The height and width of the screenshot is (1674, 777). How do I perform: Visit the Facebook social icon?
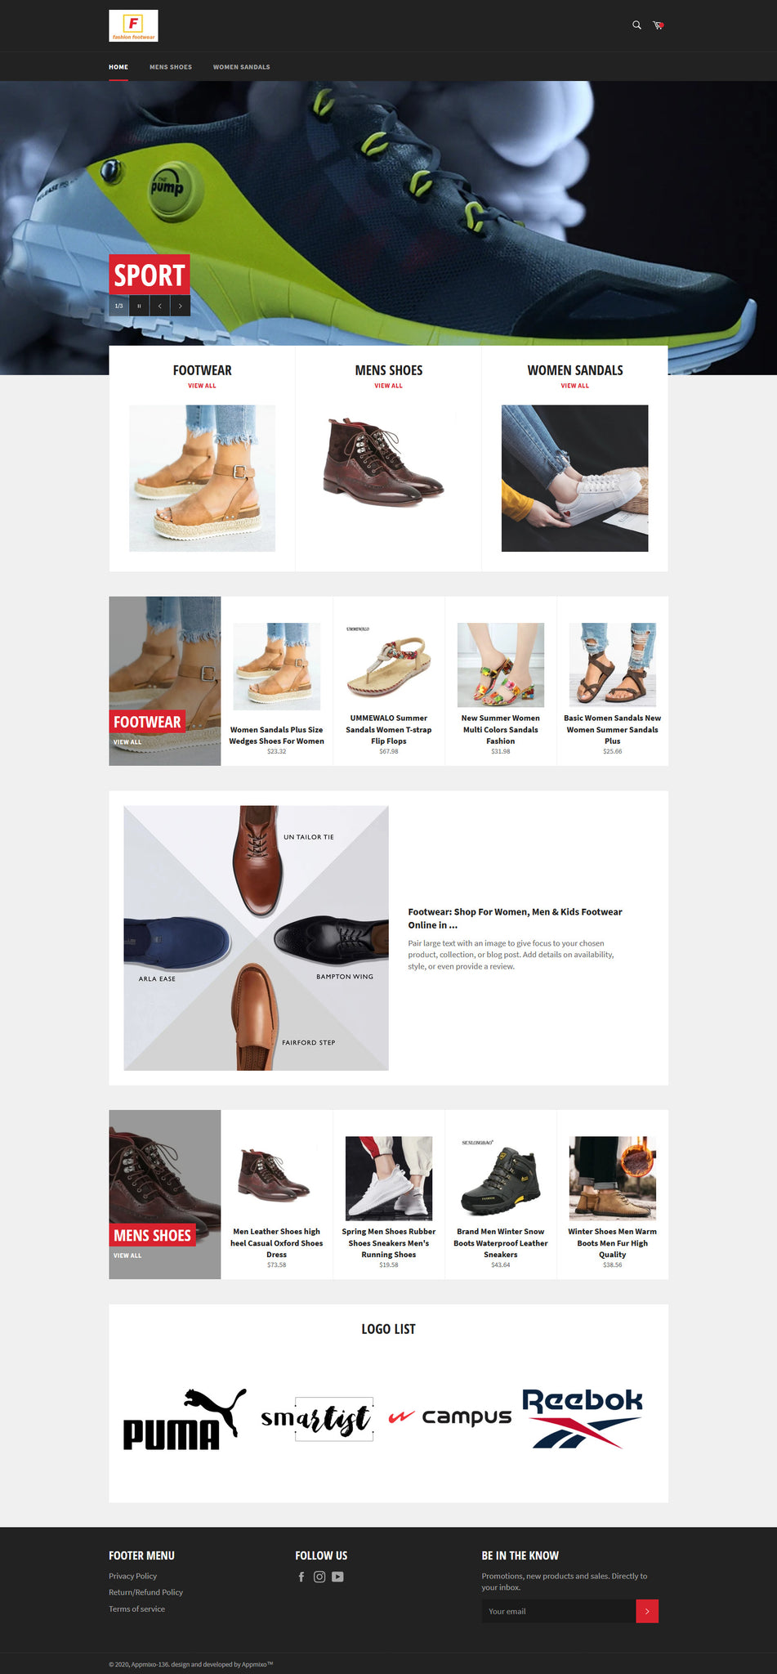point(301,1577)
